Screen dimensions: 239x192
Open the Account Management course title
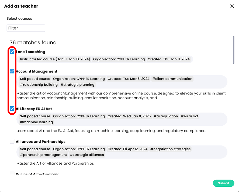[36, 71]
